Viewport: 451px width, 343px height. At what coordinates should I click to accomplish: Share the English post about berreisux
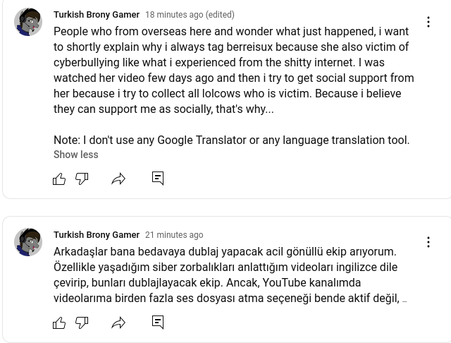click(x=118, y=179)
